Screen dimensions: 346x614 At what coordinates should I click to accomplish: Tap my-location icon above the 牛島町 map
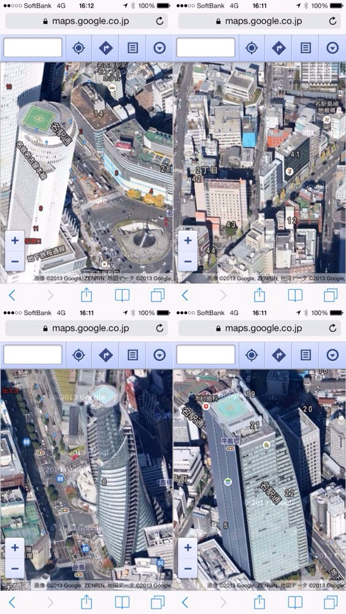pos(252,355)
